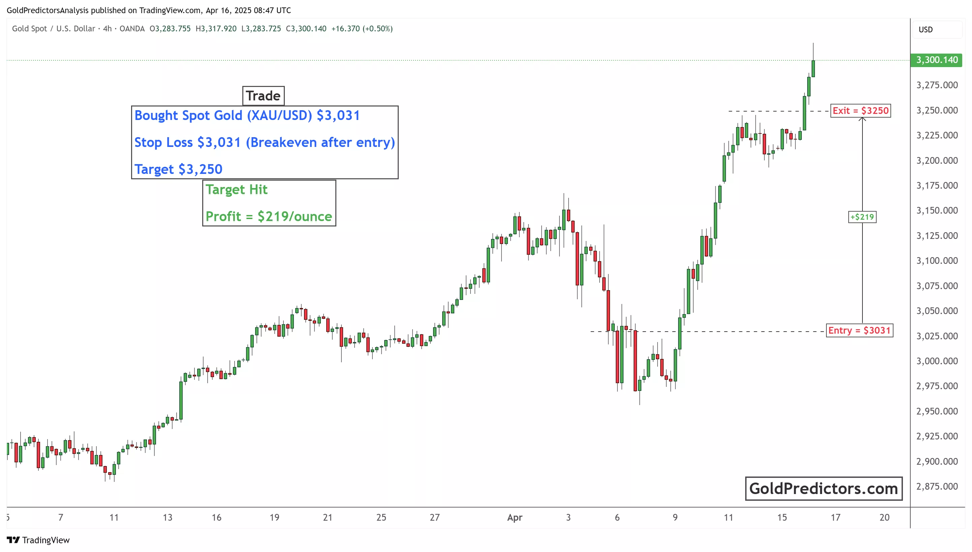Click the "Profit = $219/ounce" text
The height and width of the screenshot is (552, 972).
269,216
